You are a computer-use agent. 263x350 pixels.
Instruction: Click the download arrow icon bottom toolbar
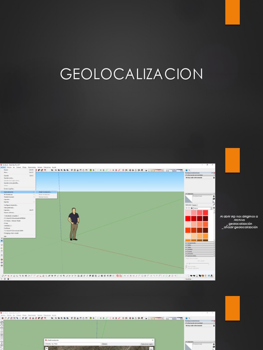pyautogui.click(x=212, y=276)
